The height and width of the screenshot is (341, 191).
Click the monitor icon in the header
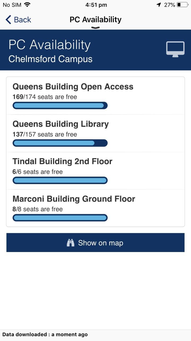point(175,49)
